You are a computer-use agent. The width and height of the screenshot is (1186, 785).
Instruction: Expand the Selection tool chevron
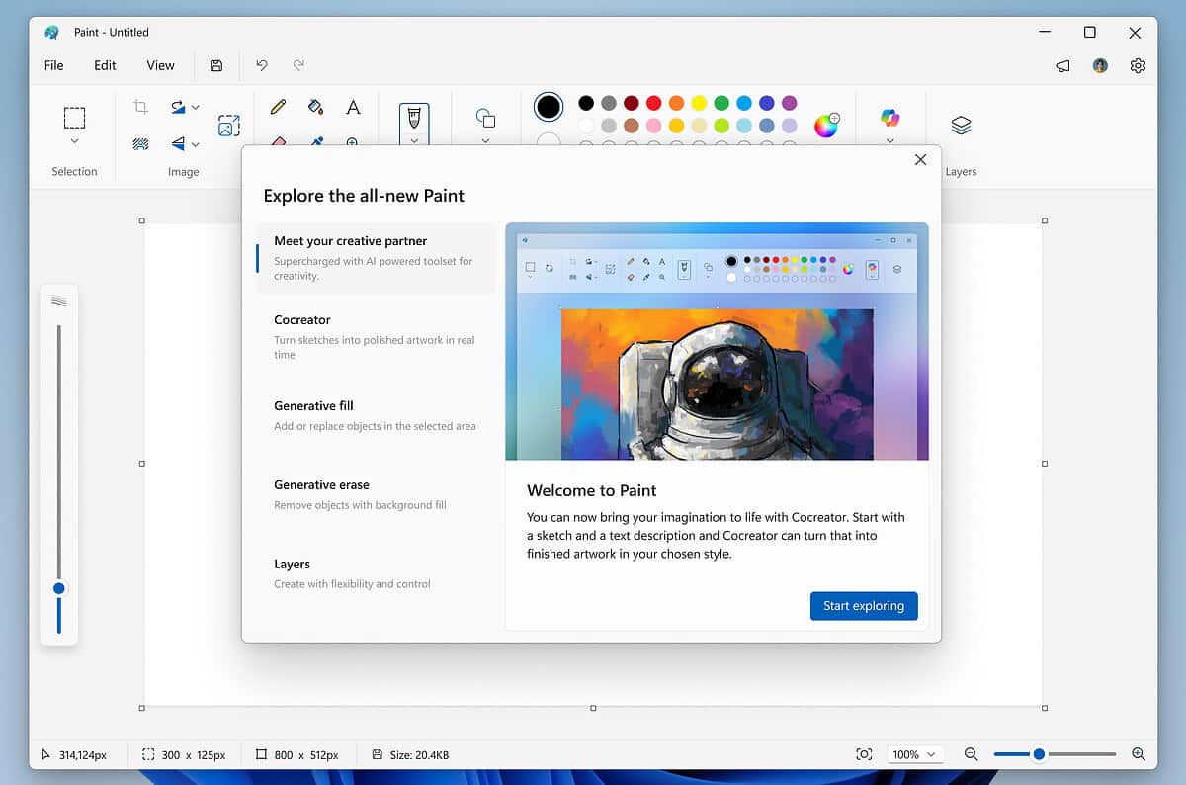[x=74, y=142]
